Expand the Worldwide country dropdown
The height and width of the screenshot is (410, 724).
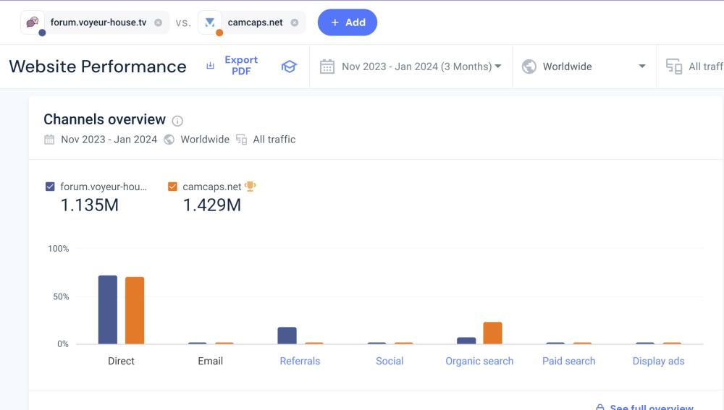tap(641, 67)
